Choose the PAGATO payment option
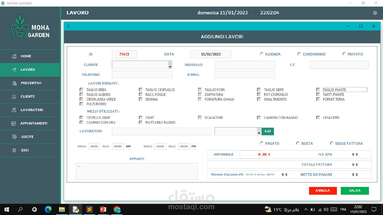Viewport: 383px width, 215px height. point(262,143)
